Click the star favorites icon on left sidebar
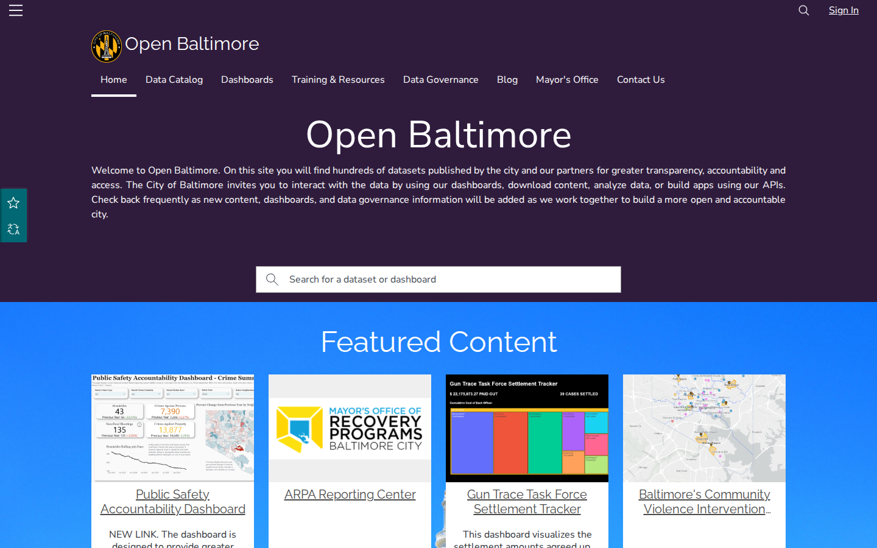This screenshot has width=877, height=548. point(13,203)
